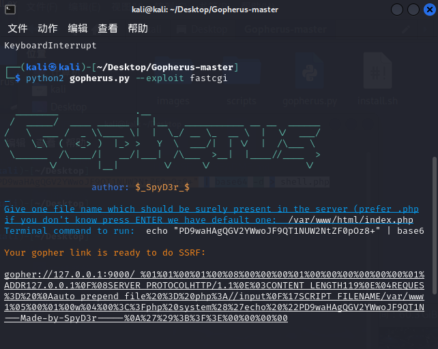Maximize the terminal window

coord(413,10)
